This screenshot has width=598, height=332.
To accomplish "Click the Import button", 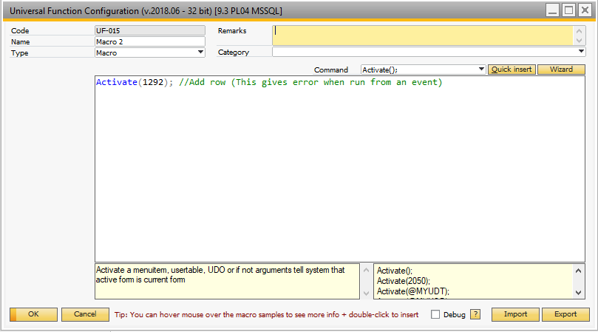I will [x=515, y=314].
